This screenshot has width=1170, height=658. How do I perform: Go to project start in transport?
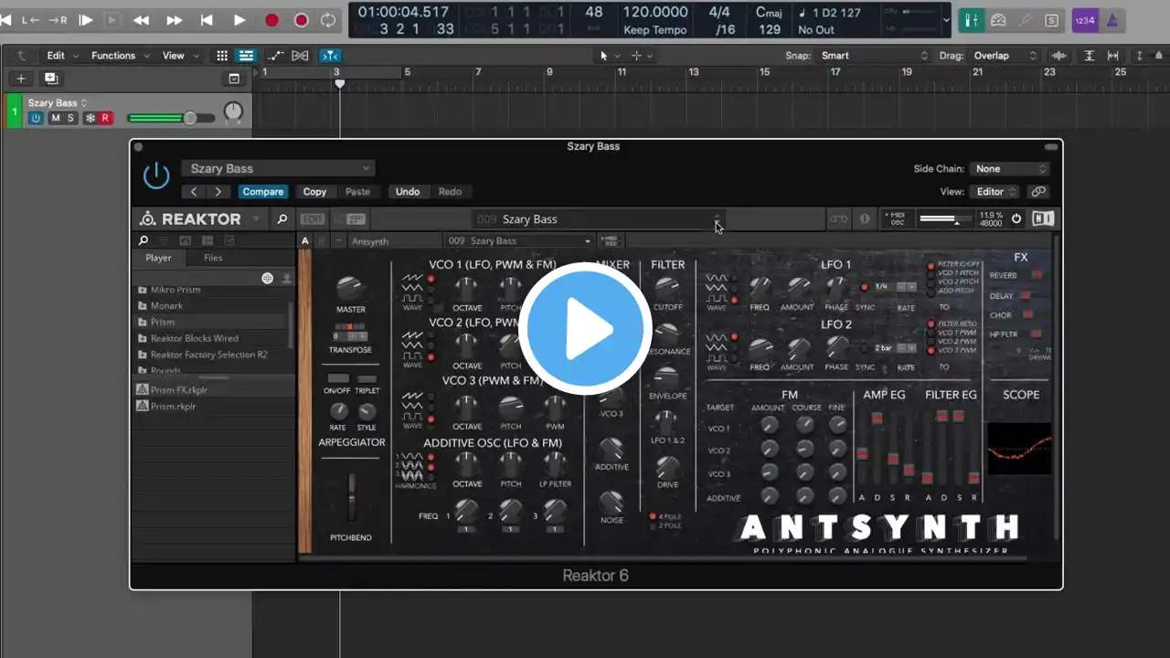207,20
